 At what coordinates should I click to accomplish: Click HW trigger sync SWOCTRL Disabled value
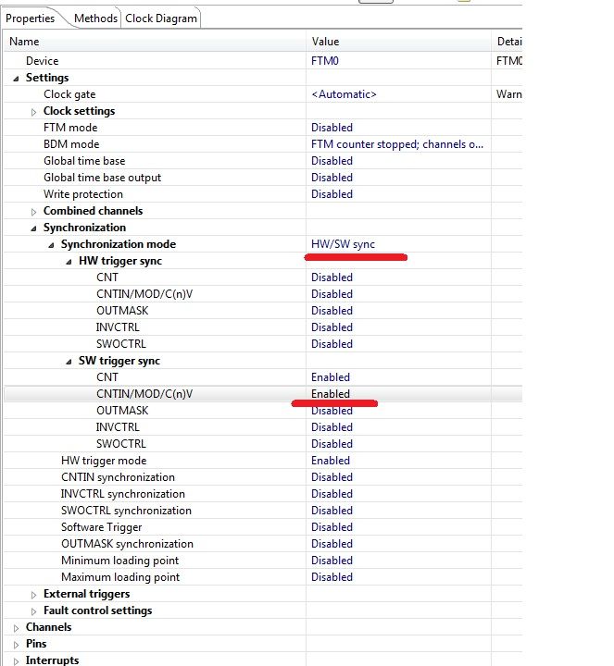click(x=332, y=344)
